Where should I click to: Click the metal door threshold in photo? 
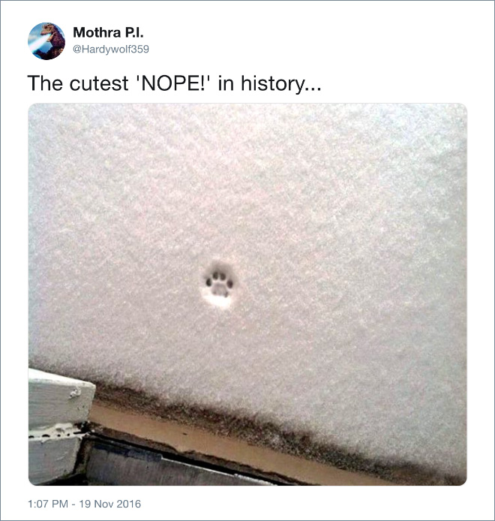pos(166,463)
